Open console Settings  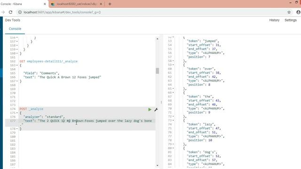291,20
